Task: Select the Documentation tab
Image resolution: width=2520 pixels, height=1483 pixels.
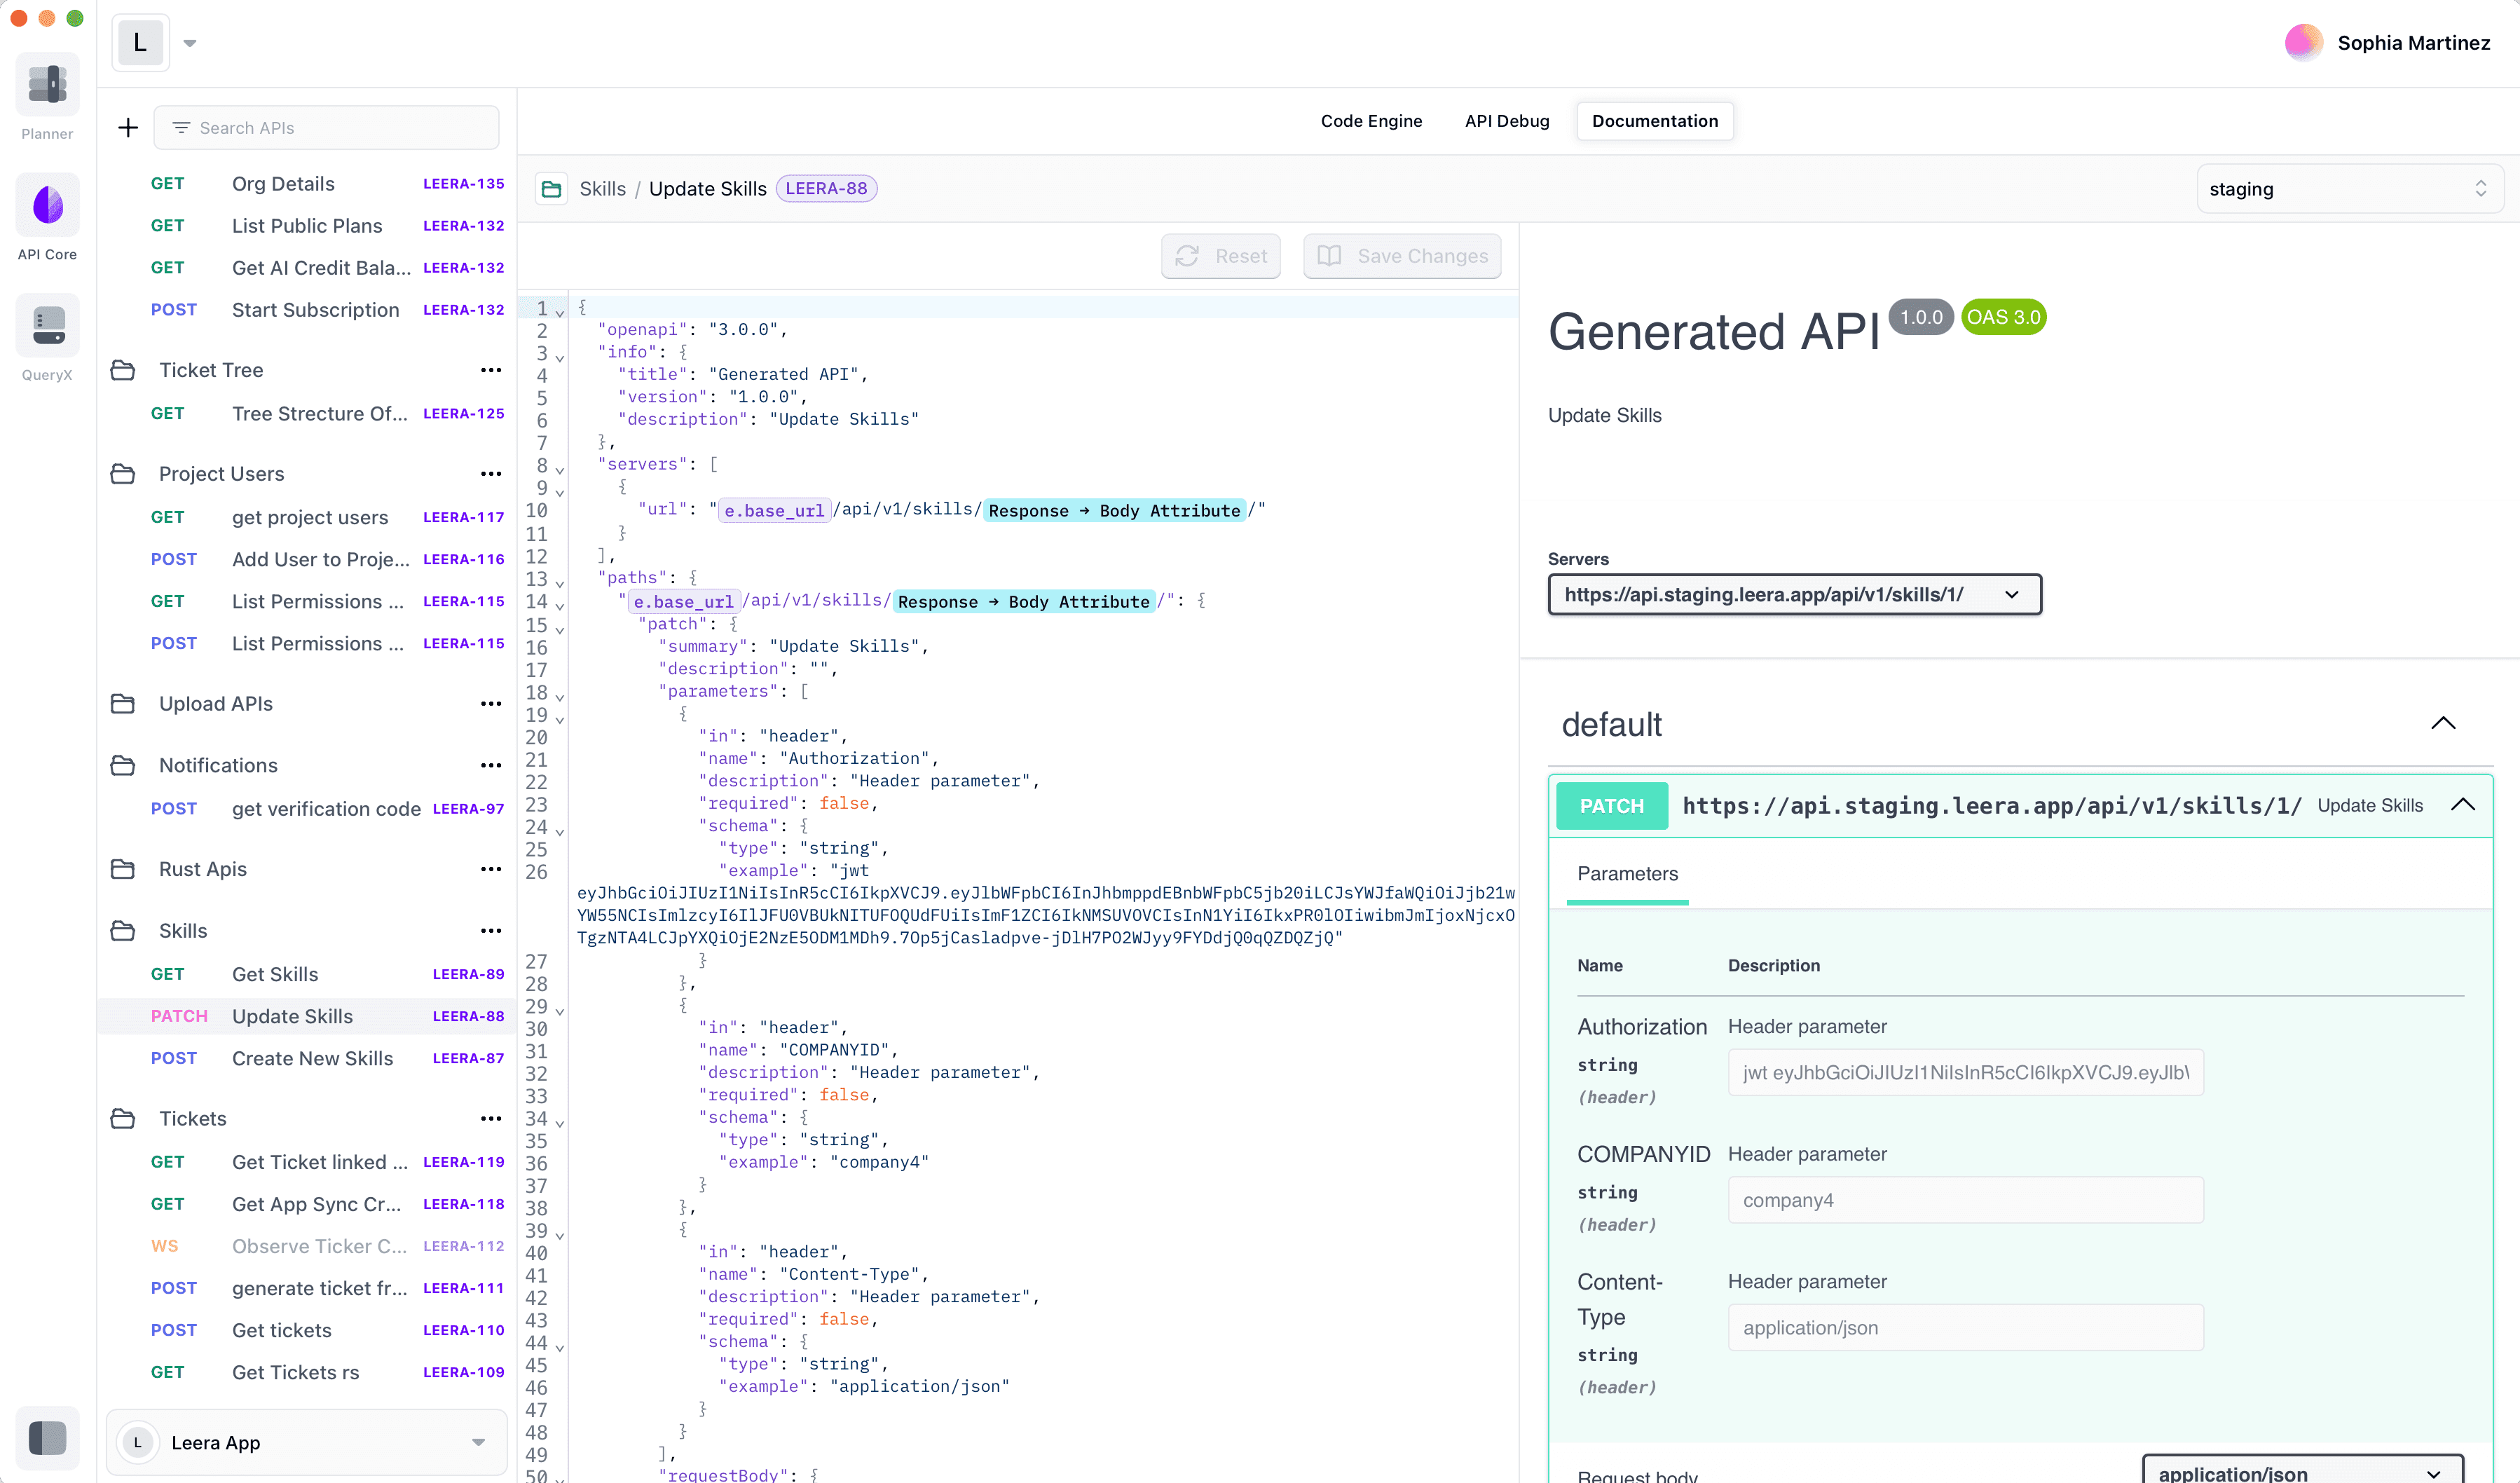Action: click(x=1655, y=121)
